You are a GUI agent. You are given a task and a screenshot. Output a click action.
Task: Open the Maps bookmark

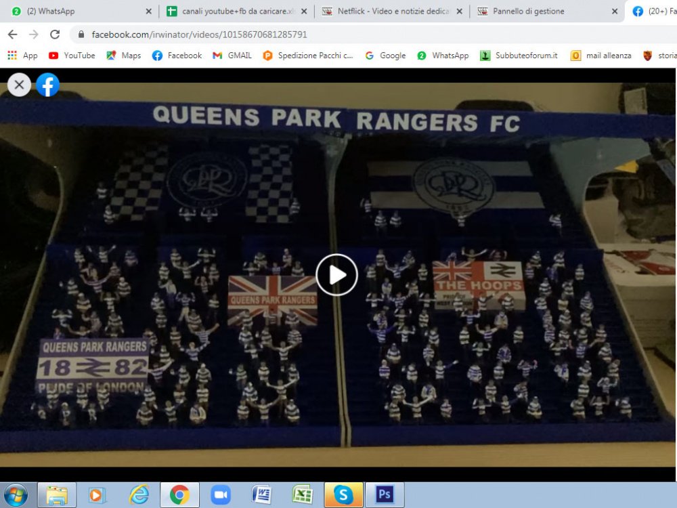pos(123,56)
